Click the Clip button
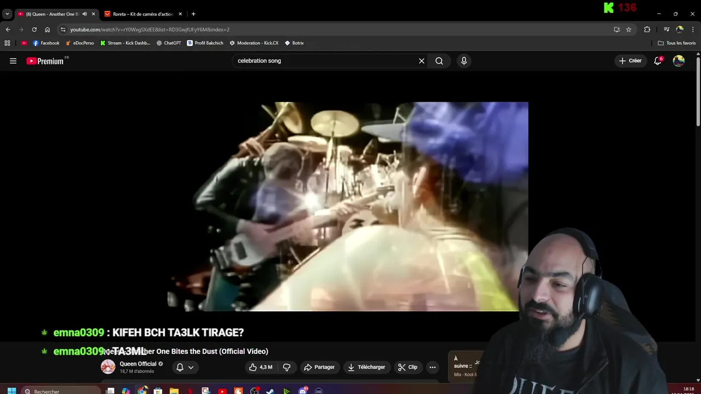 (x=407, y=367)
